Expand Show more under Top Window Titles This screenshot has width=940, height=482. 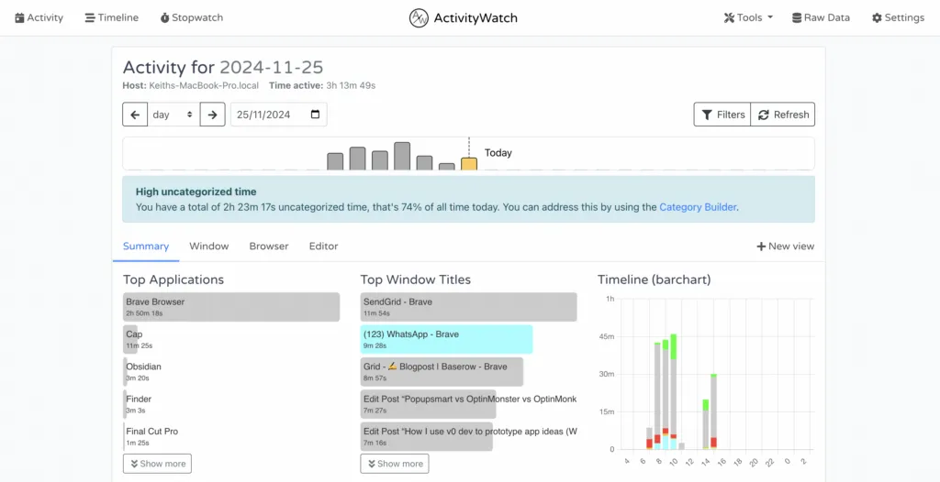(394, 464)
